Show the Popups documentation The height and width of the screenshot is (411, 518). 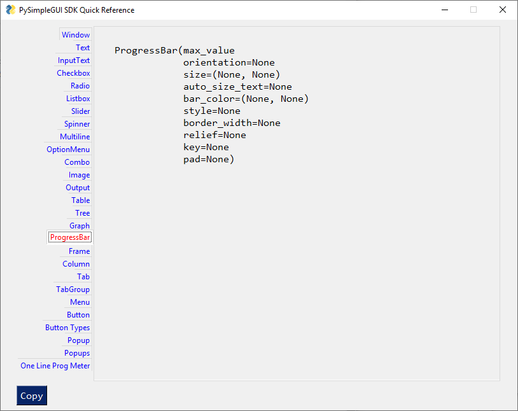(76, 352)
